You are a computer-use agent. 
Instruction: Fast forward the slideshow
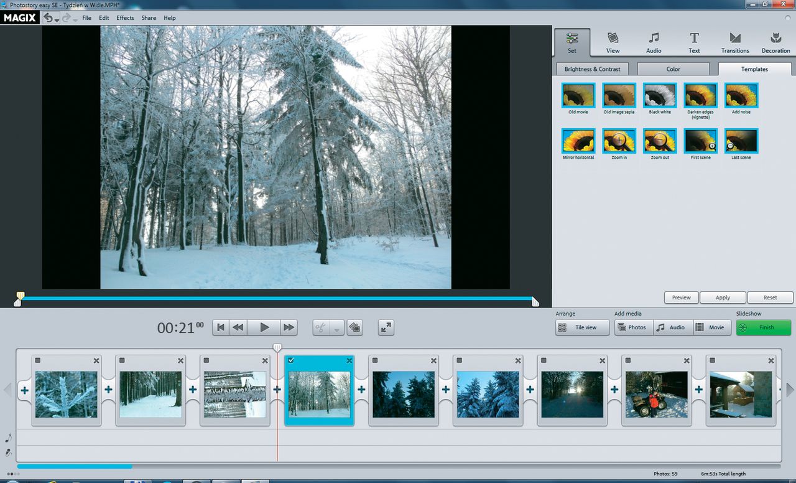[289, 327]
